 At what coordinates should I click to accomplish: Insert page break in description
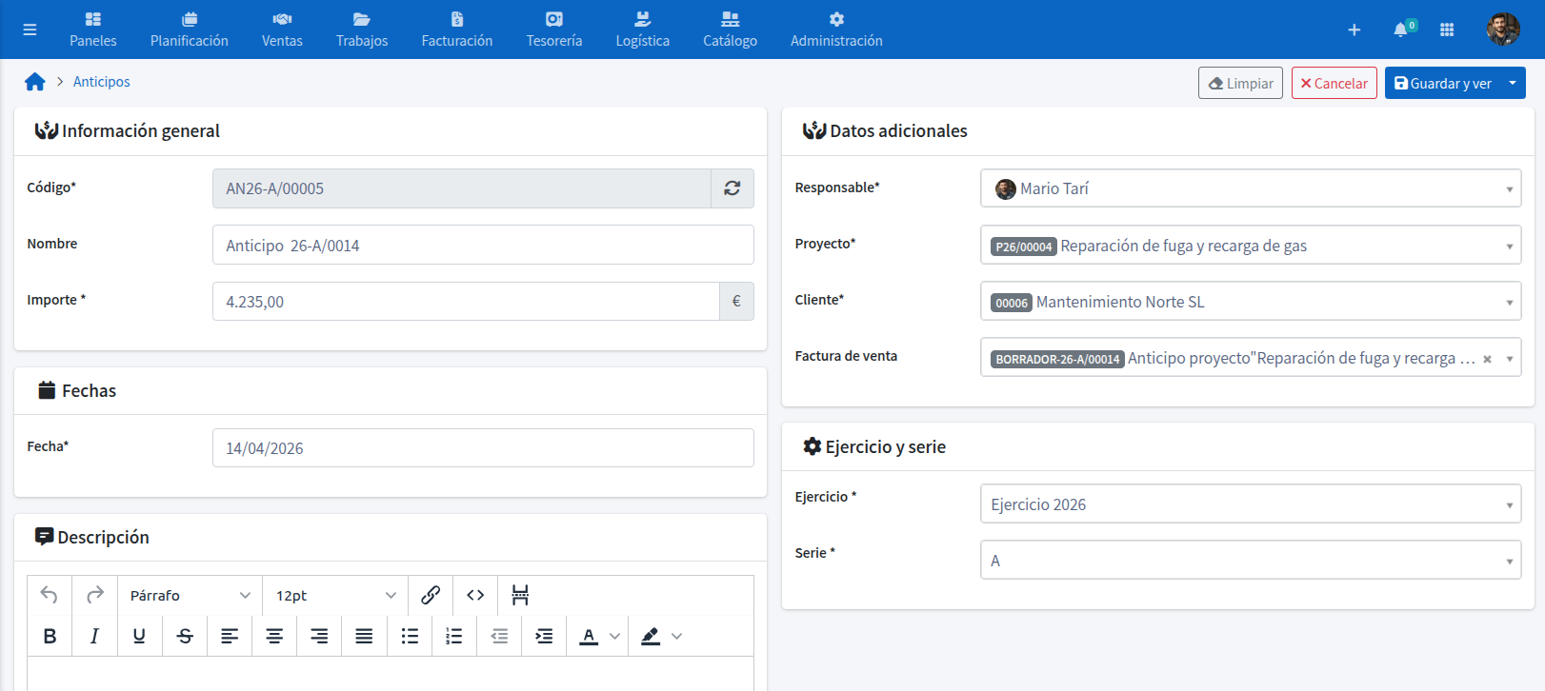coord(520,595)
